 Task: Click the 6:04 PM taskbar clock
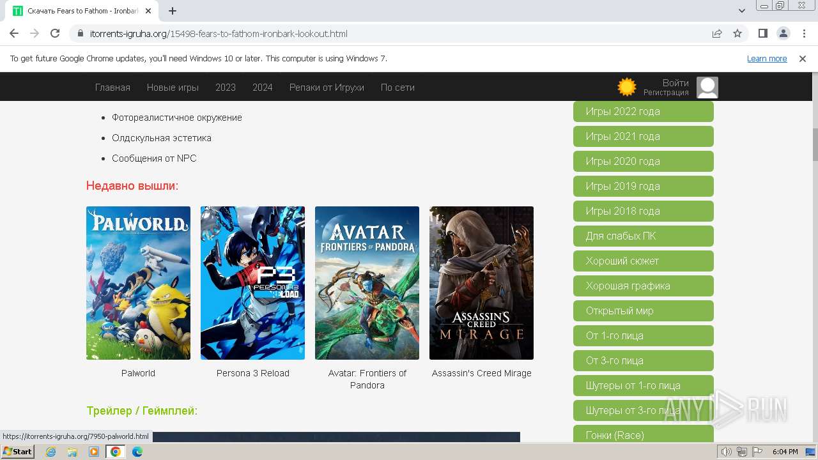pyautogui.click(x=785, y=452)
